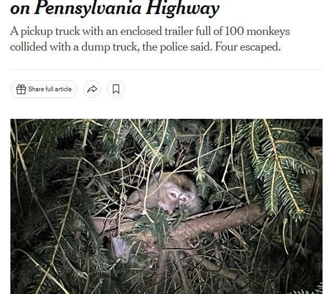Click the word "collided" in the summary
334x294 pixels.
click(29, 47)
